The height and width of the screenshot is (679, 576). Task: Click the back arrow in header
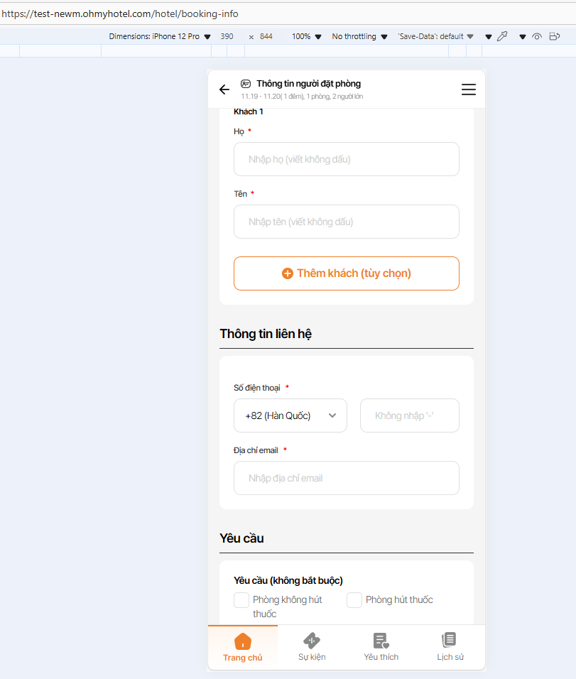[x=224, y=89]
